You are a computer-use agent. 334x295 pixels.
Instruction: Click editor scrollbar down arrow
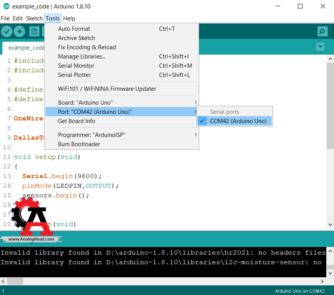pos(330,225)
